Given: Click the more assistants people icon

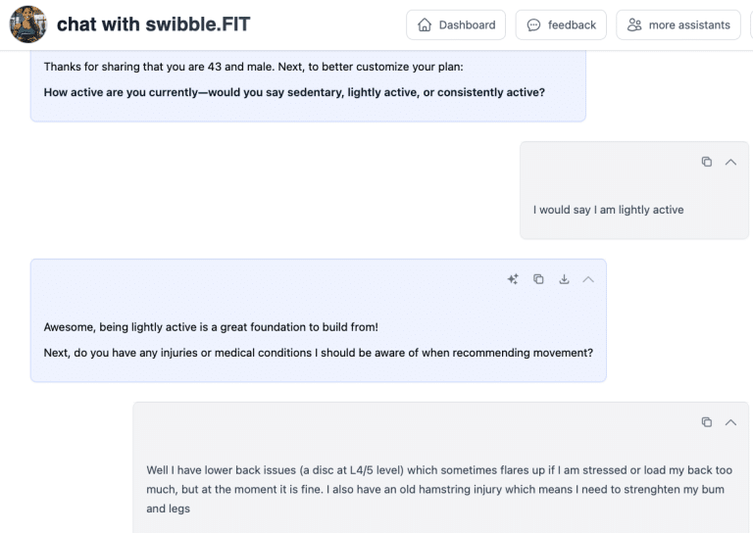Looking at the screenshot, I should [634, 24].
